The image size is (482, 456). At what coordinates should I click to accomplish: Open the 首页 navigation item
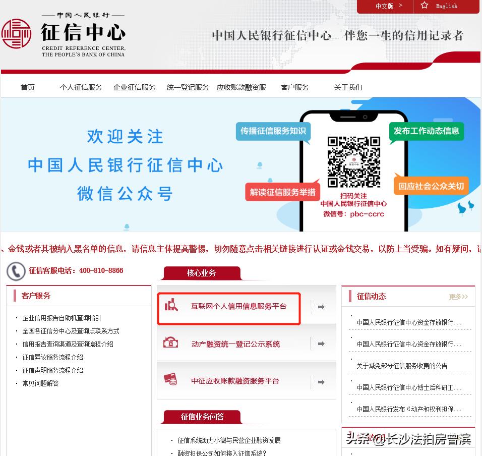tap(27, 87)
